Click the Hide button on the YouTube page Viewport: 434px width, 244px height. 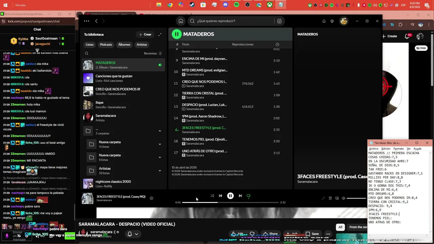421,48
